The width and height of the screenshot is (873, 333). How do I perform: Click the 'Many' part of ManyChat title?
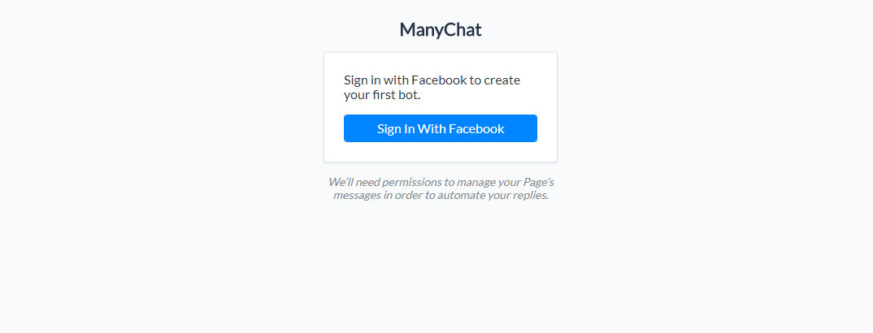coord(422,30)
